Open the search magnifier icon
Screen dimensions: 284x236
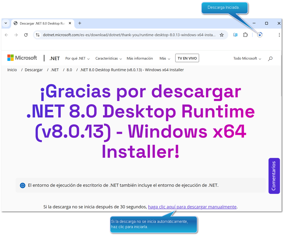[270, 58]
